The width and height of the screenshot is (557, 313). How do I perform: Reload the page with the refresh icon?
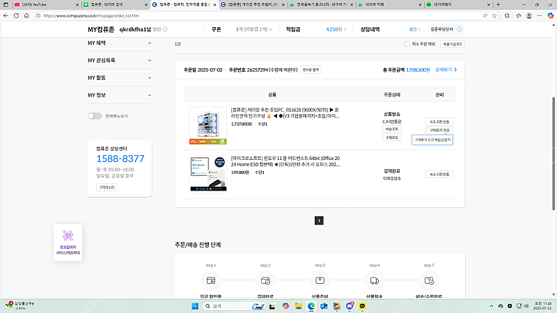pyautogui.click(x=16, y=15)
